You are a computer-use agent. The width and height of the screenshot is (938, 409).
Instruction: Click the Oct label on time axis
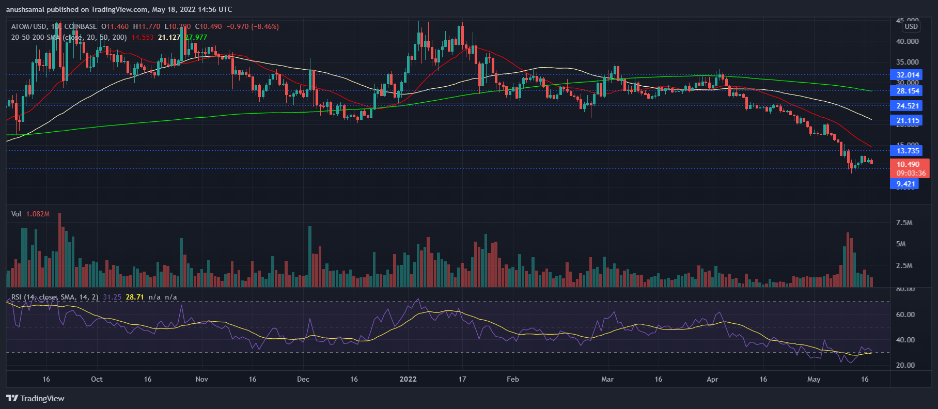coord(97,379)
